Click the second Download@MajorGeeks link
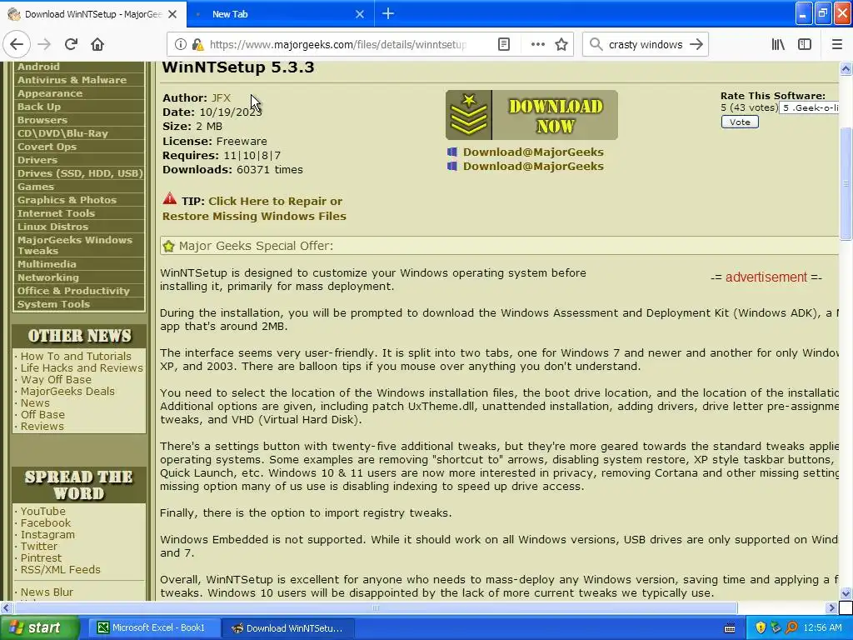The image size is (853, 640). point(533,166)
